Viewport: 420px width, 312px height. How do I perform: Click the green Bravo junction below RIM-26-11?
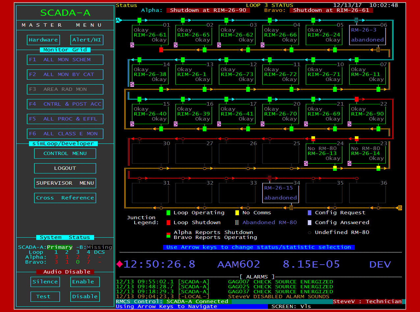(x=378, y=89)
